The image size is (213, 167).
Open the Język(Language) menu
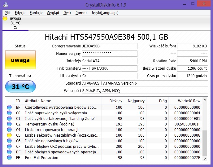click(x=105, y=13)
